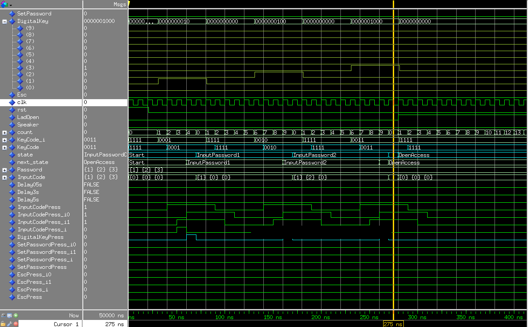Click the delete cursor red minus icon
Image resolution: width=528 pixels, height=327 pixels.
pos(16,324)
